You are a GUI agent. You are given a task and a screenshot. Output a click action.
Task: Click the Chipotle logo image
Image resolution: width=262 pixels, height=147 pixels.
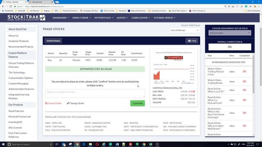[174, 58]
